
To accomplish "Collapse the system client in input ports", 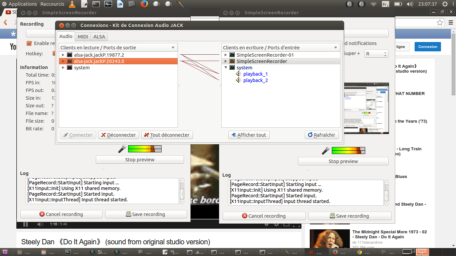I will click(x=225, y=68).
